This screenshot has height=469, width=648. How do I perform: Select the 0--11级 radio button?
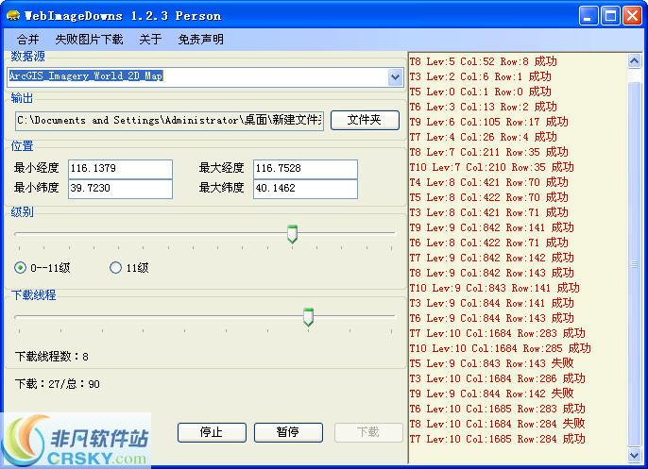click(x=20, y=268)
